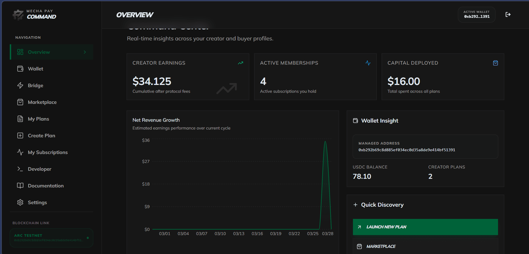
Task: Click the $34.125 creator earnings value
Action: 152,81
